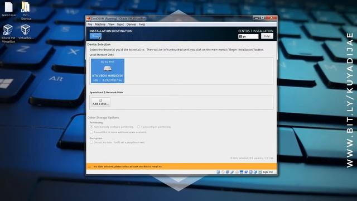Open the Machine menu
The width and height of the screenshot is (357, 201).
[x=100, y=25]
